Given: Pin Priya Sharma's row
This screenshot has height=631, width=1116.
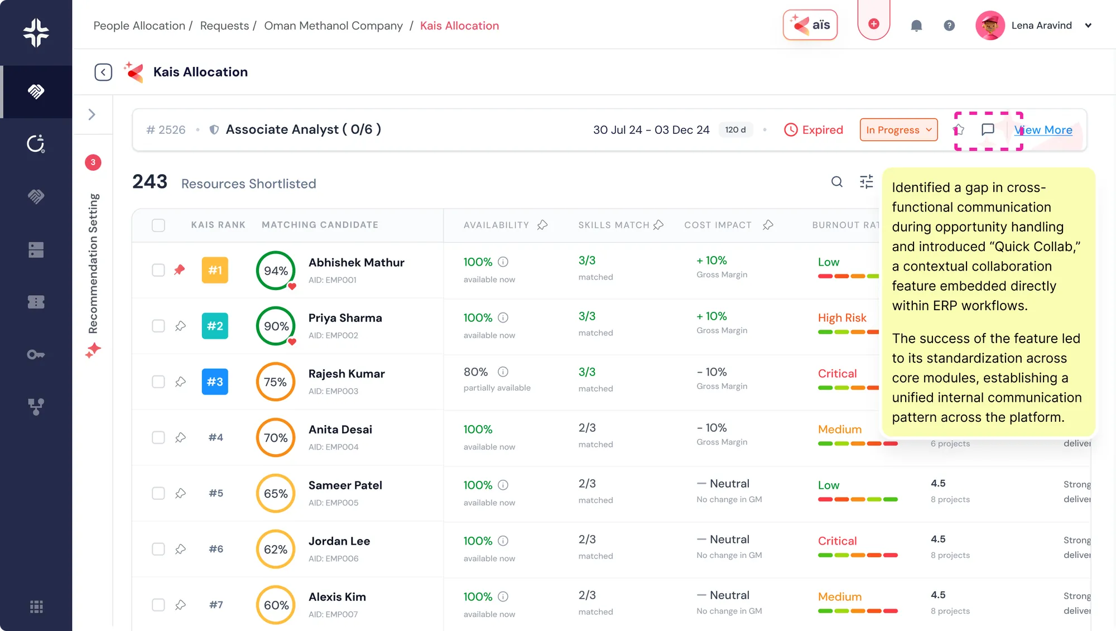Looking at the screenshot, I should [x=180, y=326].
